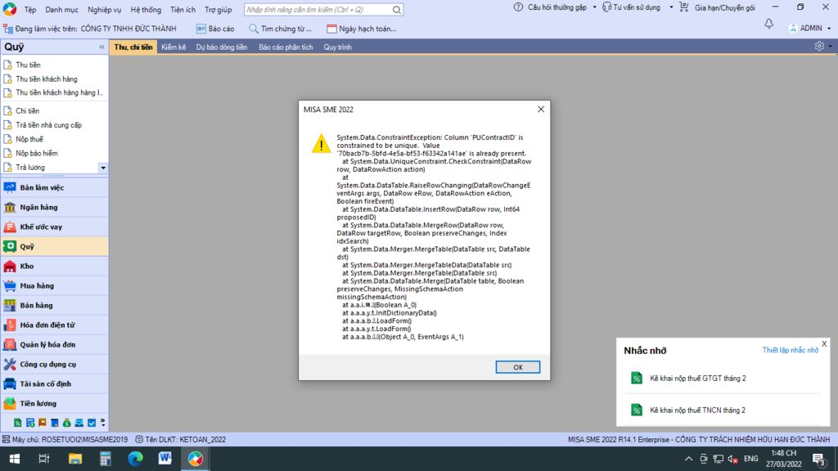Screen dimensions: 838x471
Task: Open the Tệp menu
Action: pyautogui.click(x=30, y=10)
